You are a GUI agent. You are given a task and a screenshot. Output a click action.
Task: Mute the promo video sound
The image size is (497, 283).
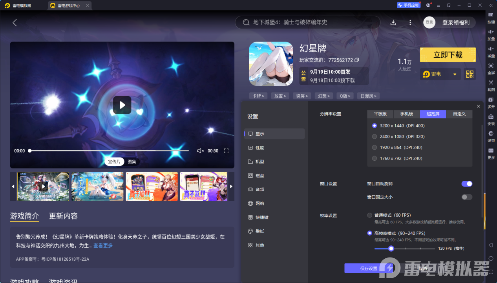pos(200,151)
